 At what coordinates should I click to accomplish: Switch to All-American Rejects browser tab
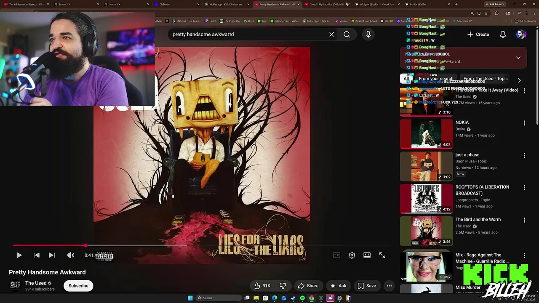[27, 4]
